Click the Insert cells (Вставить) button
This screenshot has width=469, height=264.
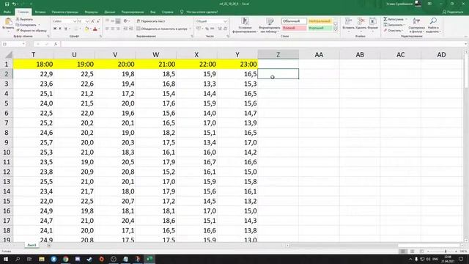pyautogui.click(x=348, y=23)
